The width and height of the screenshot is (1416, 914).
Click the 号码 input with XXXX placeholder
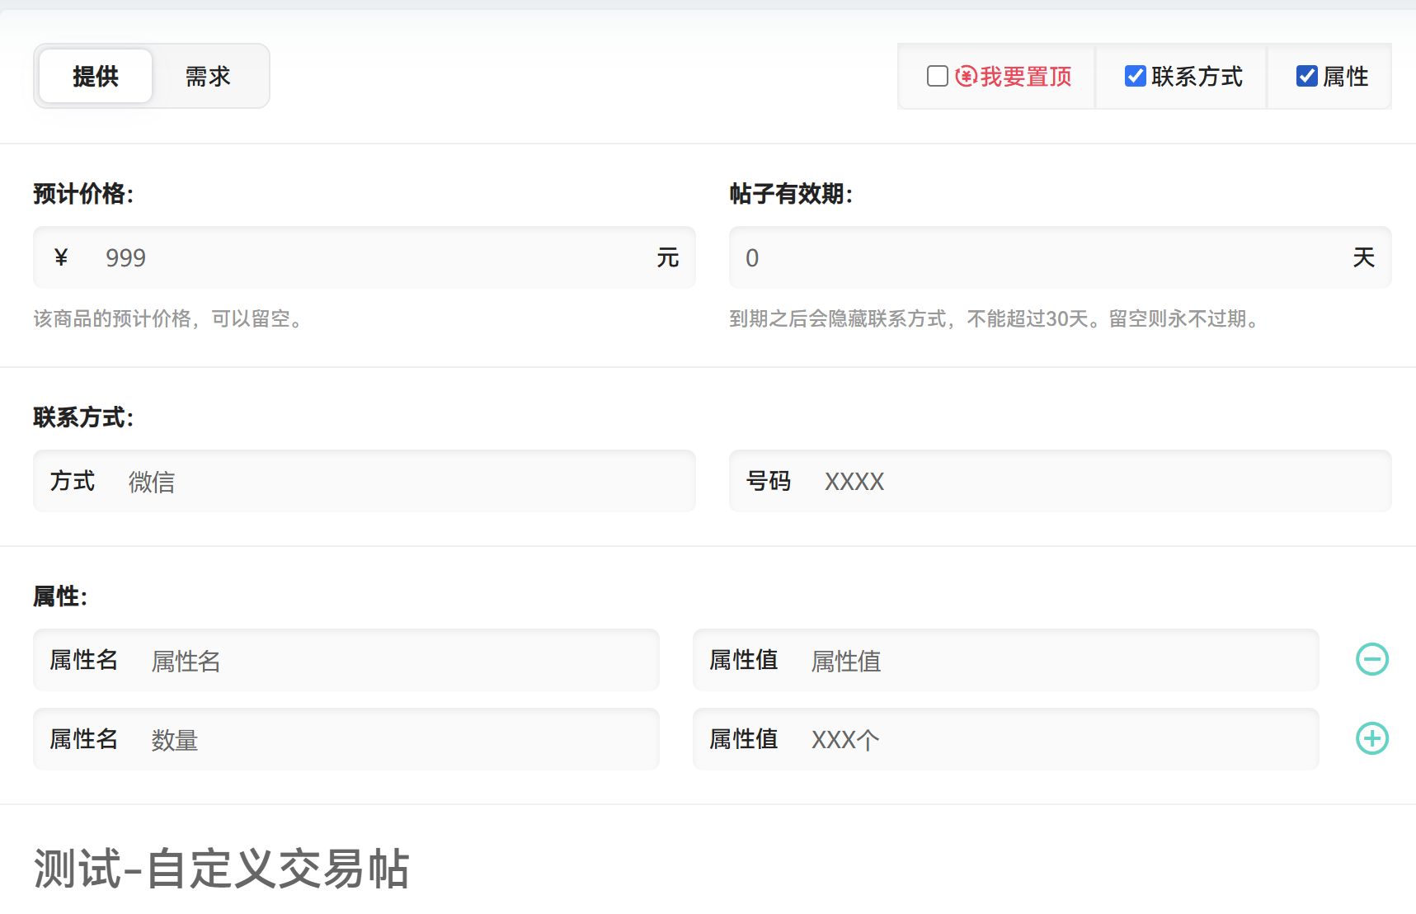pyautogui.click(x=1097, y=482)
